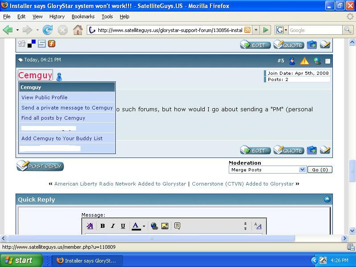Click the 'Go (0)' moderation button
The image size is (356, 267).
320,170
